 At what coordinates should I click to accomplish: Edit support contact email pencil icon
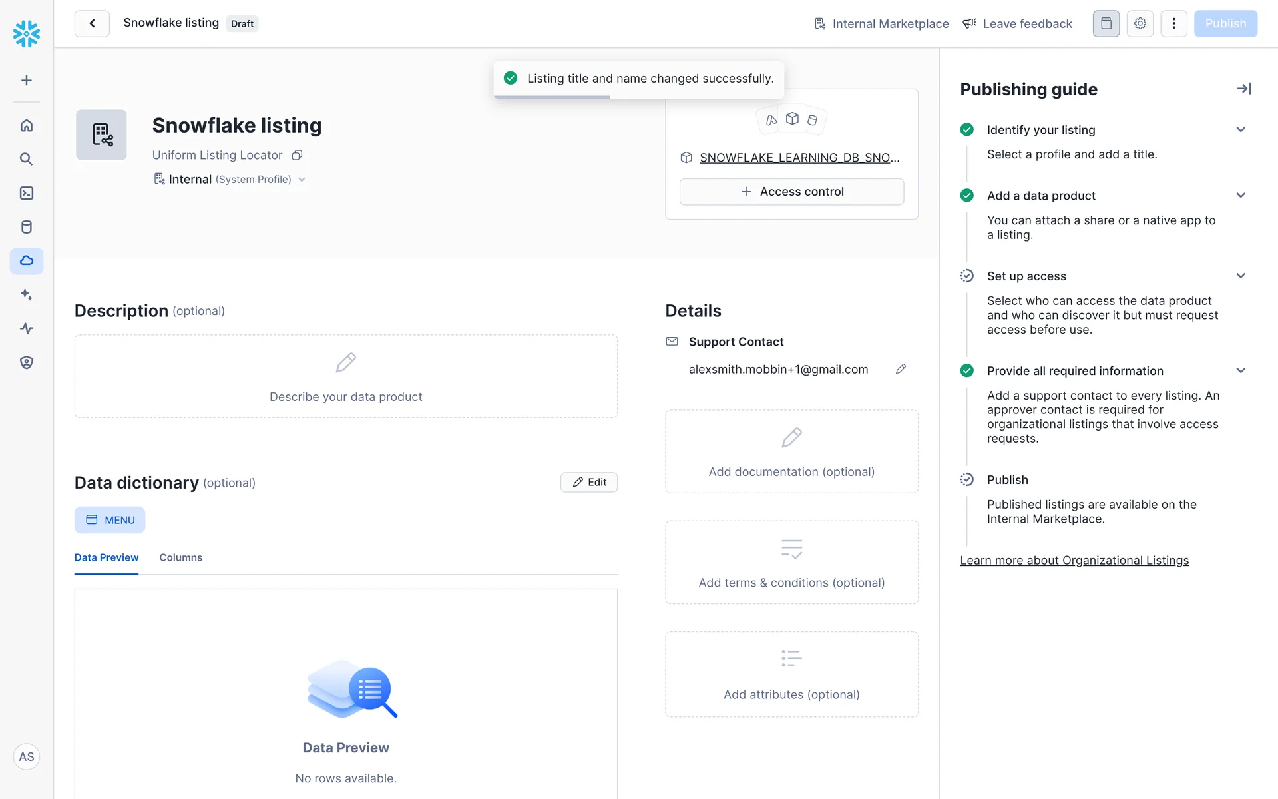901,369
